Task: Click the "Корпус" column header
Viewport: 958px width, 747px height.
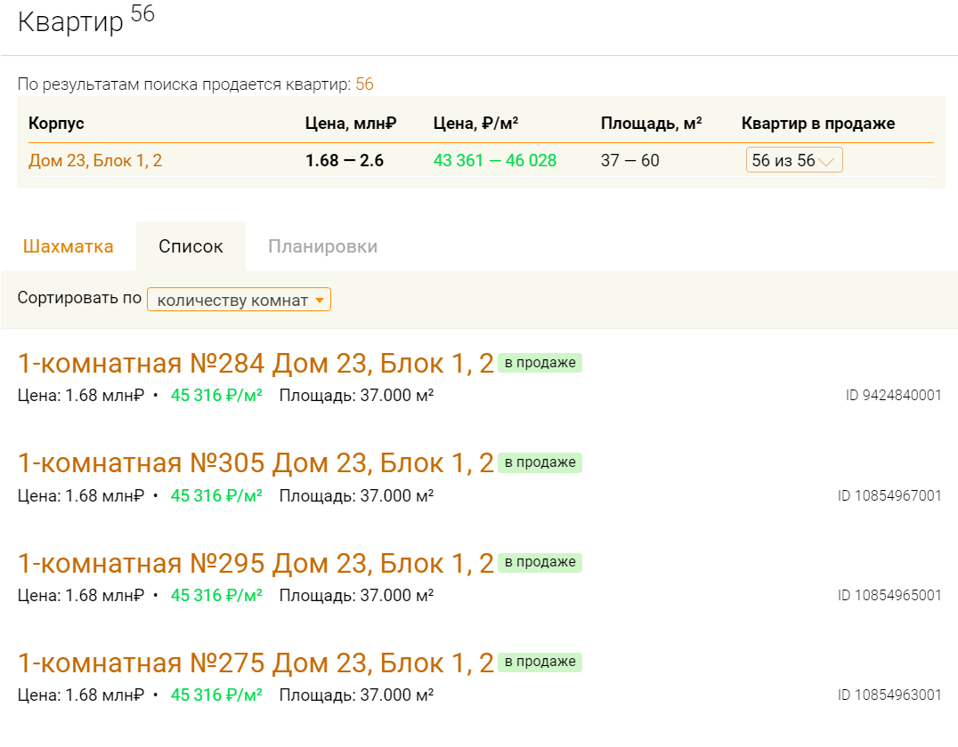Action: [x=56, y=124]
